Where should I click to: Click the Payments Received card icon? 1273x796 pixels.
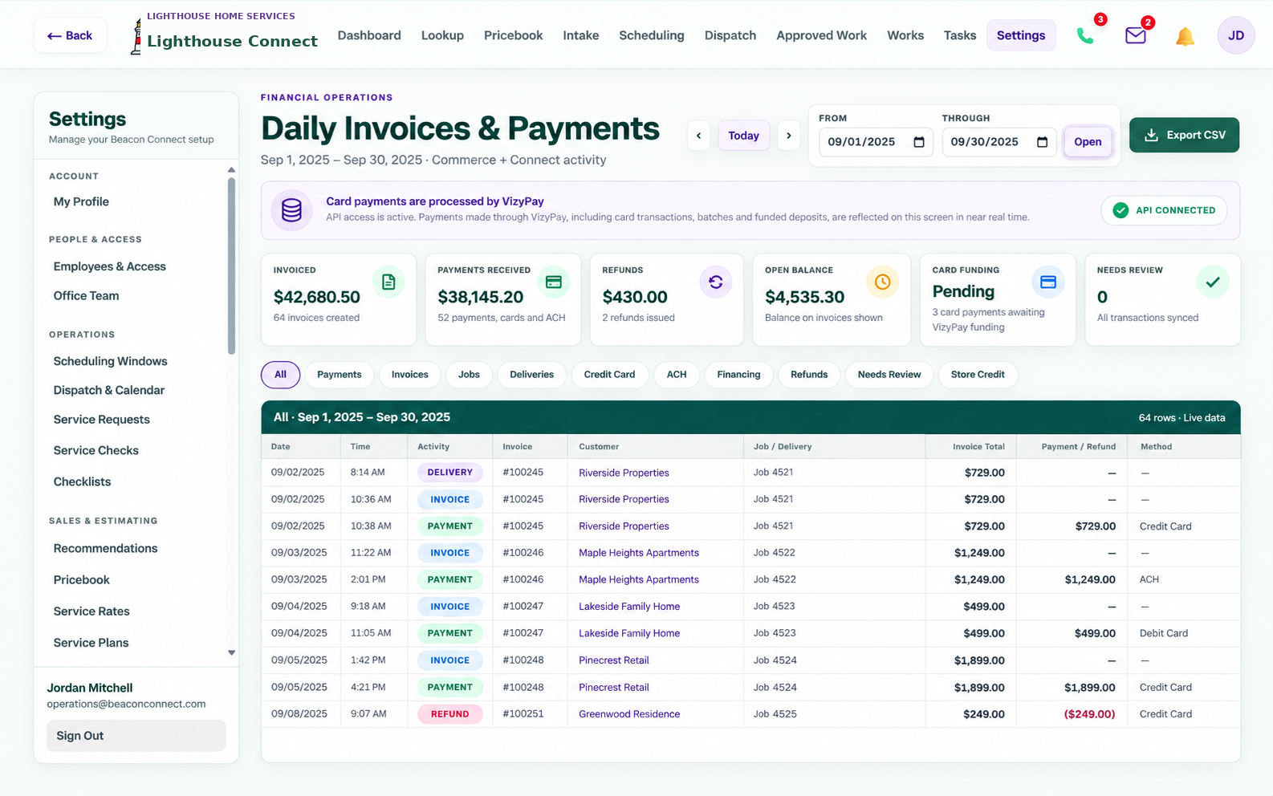[553, 282]
